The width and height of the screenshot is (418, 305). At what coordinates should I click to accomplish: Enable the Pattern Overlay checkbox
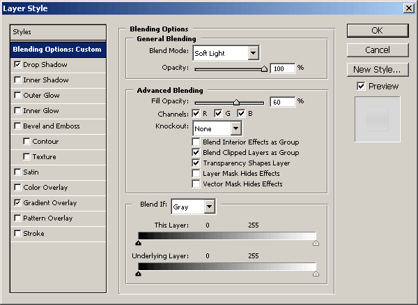(17, 218)
